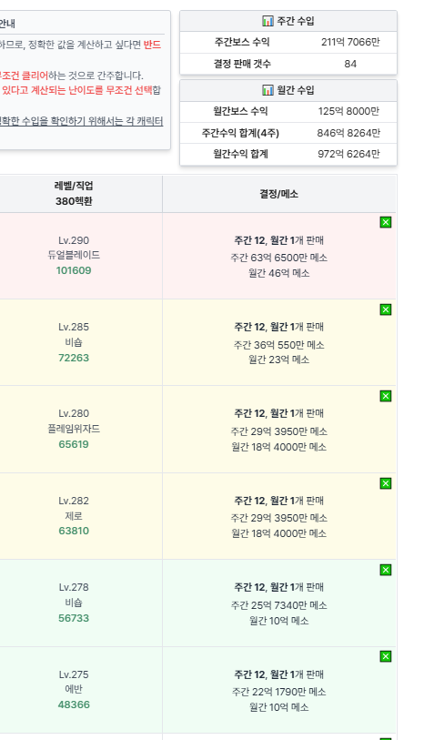Viewport: 424px width, 740px height.
Task: Click the 주간수익 합계(4주) row
Action: click(288, 133)
